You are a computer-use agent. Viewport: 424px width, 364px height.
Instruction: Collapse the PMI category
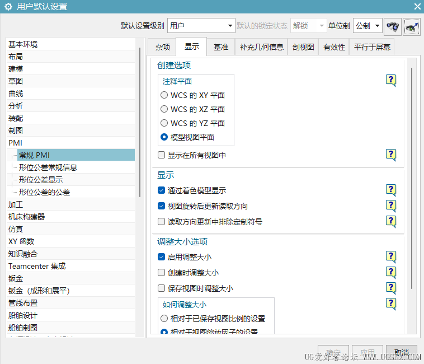click(71, 143)
